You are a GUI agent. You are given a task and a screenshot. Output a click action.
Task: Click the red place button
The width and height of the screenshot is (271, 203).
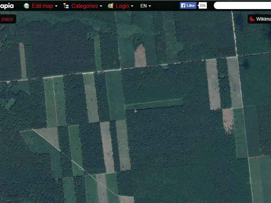click(x=7, y=19)
